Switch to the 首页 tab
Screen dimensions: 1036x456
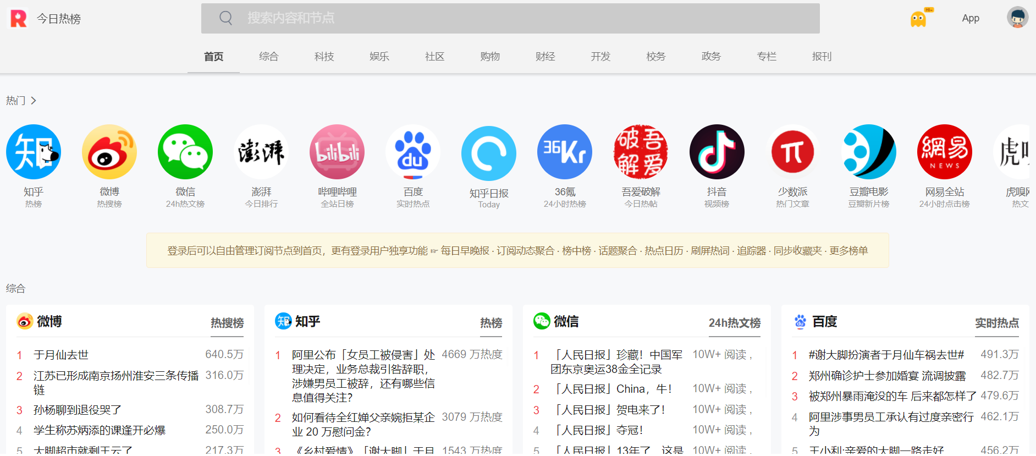click(x=213, y=57)
